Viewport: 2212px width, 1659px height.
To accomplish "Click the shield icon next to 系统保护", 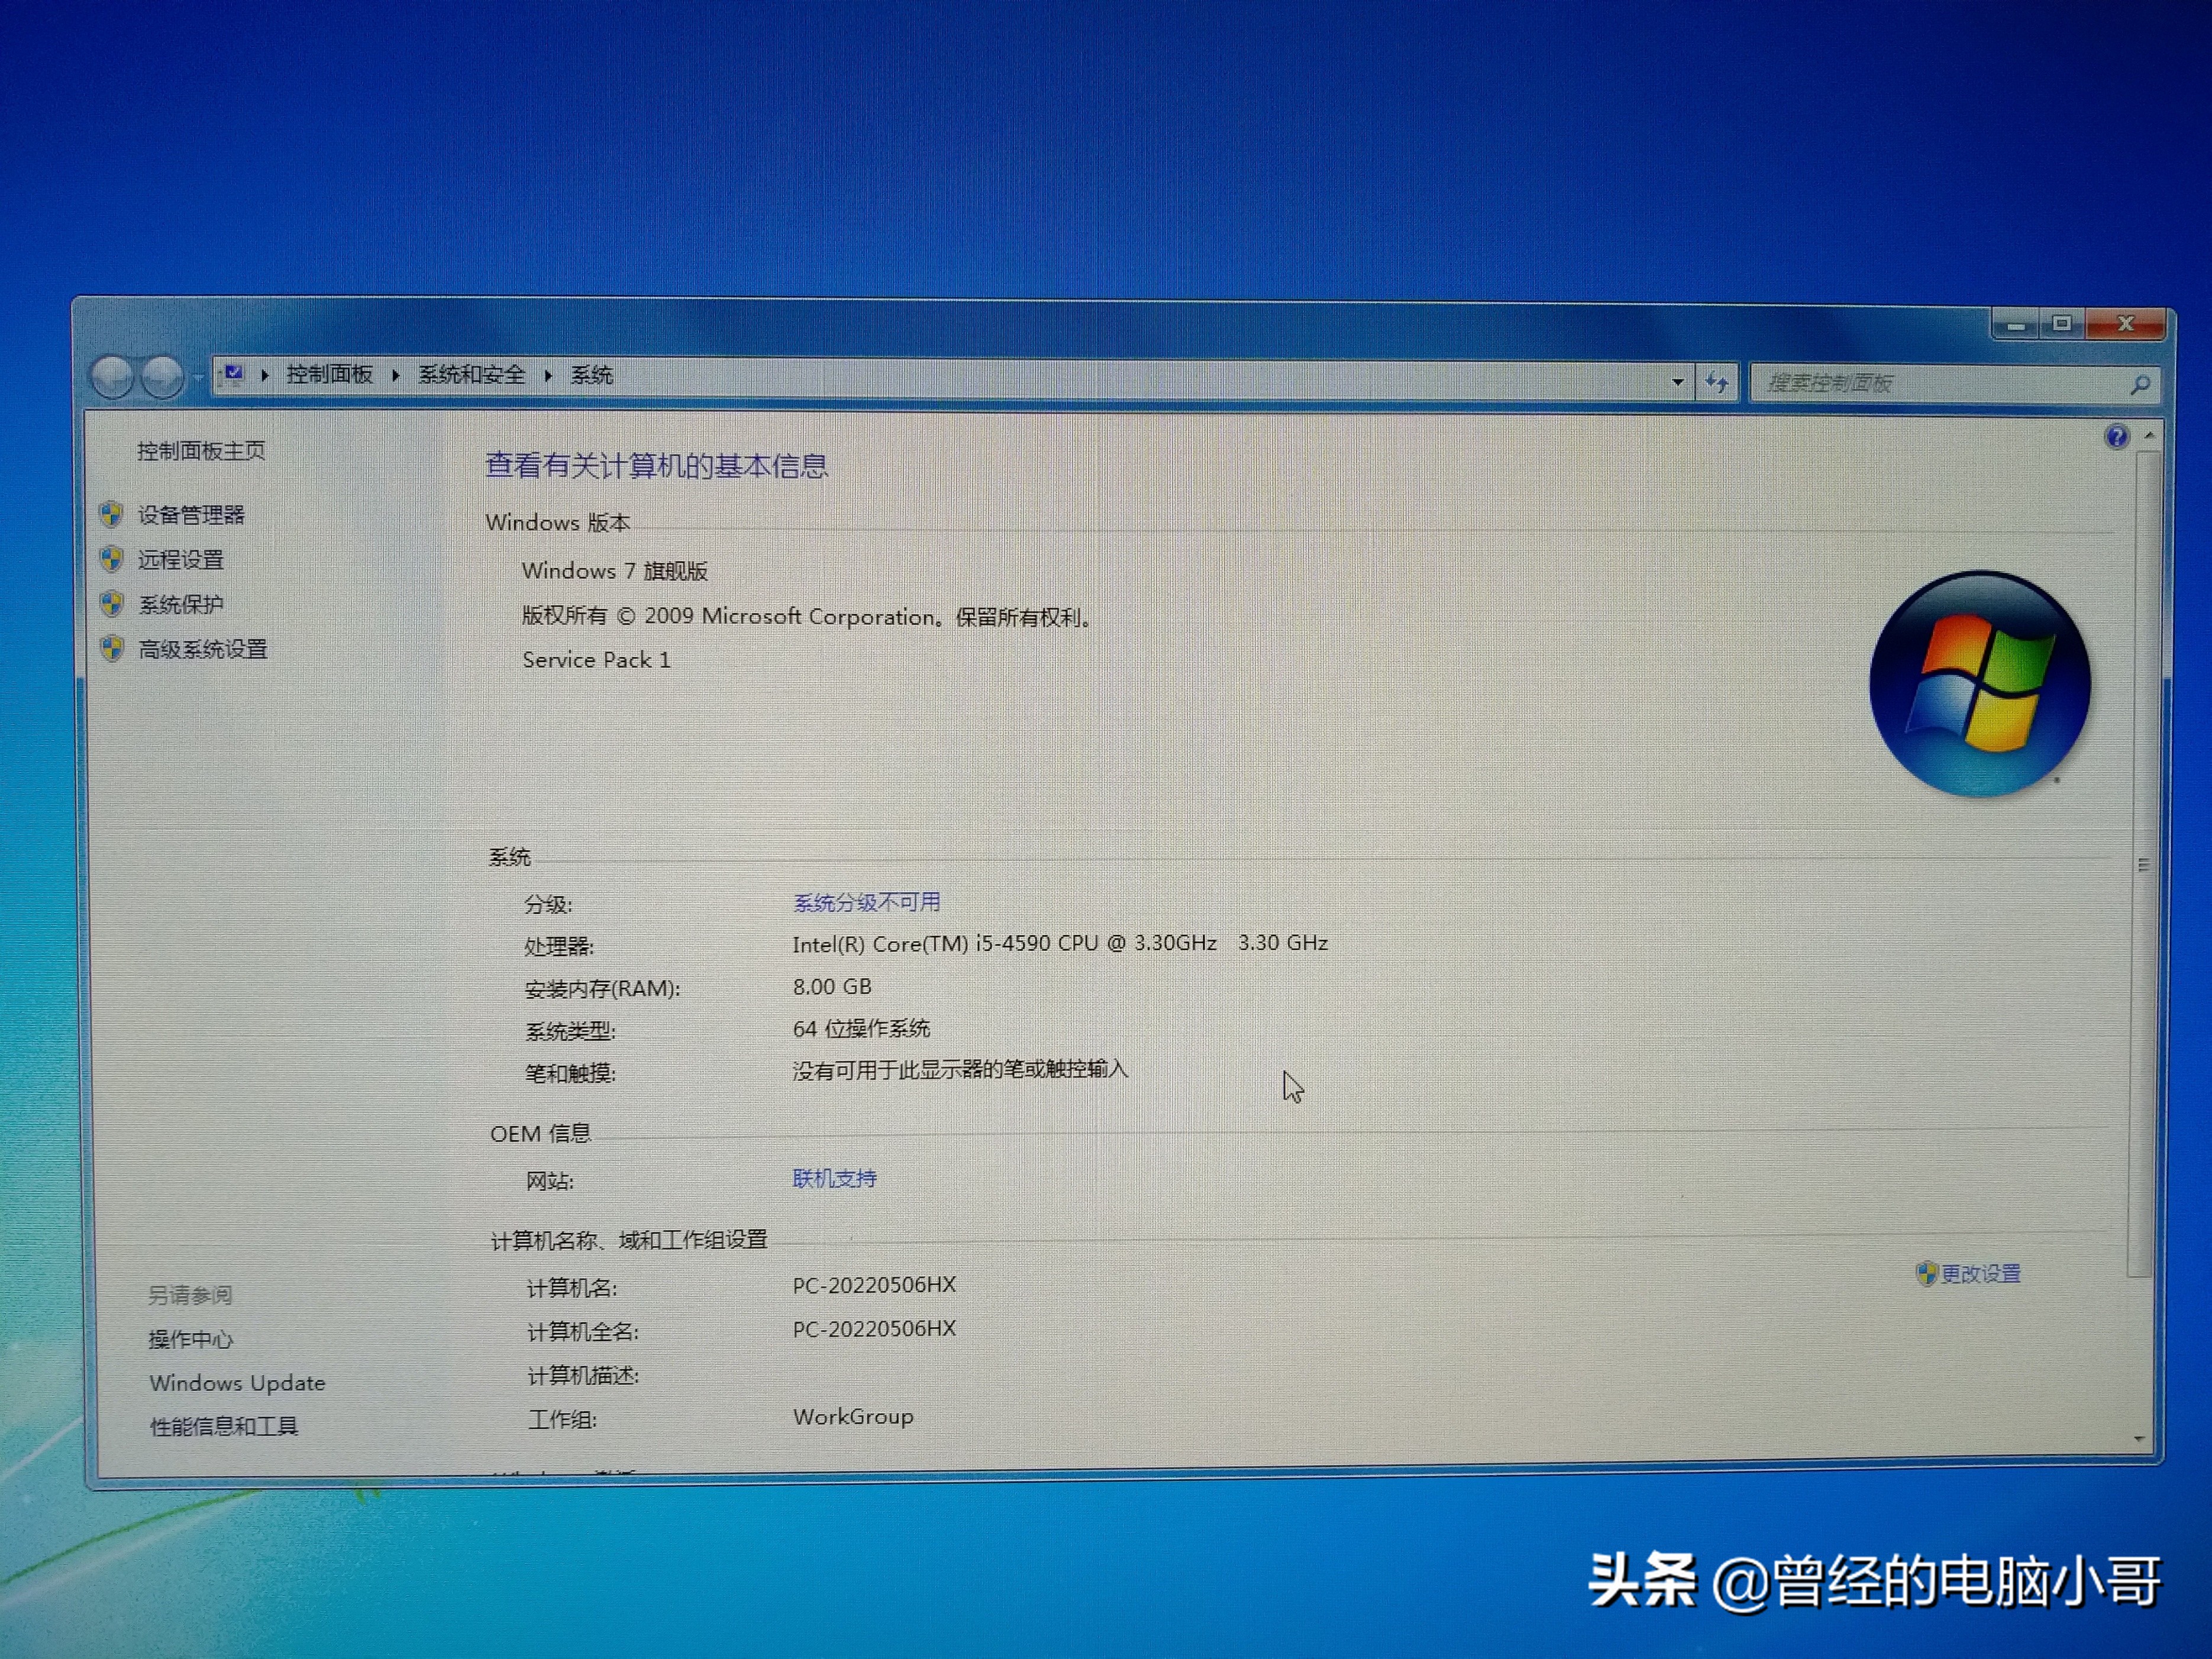I will (x=112, y=604).
